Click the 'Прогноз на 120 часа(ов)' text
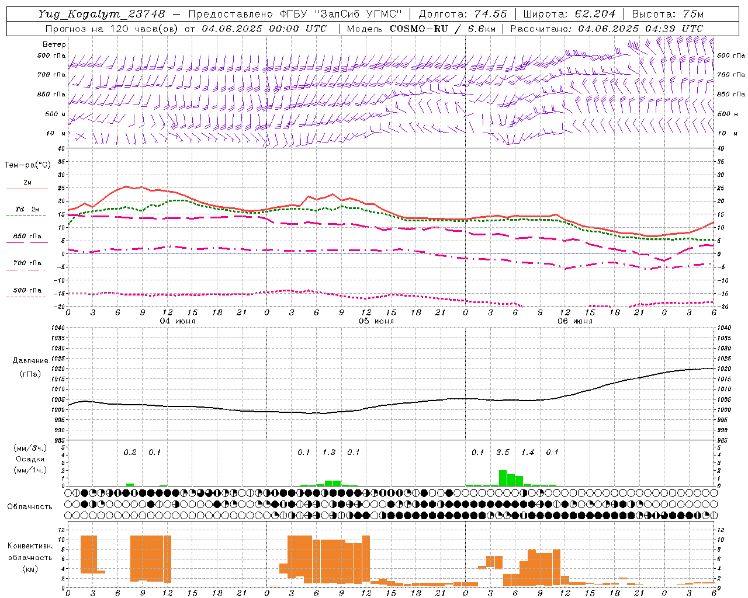The image size is (748, 598). click(x=113, y=29)
